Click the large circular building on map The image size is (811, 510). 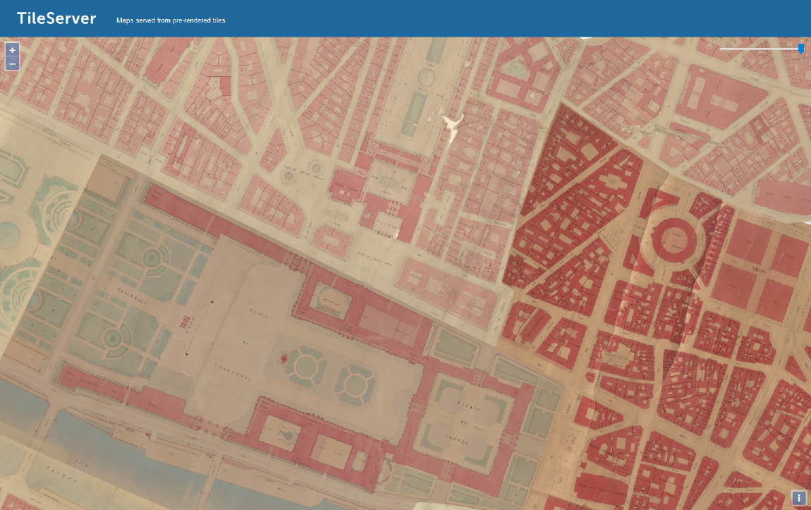(672, 238)
